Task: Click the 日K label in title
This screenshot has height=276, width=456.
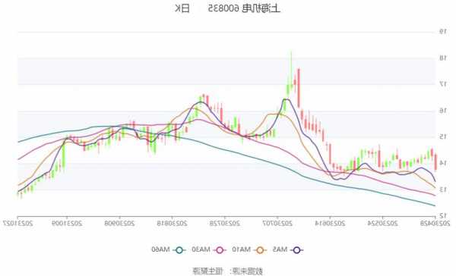Action: pyautogui.click(x=182, y=8)
